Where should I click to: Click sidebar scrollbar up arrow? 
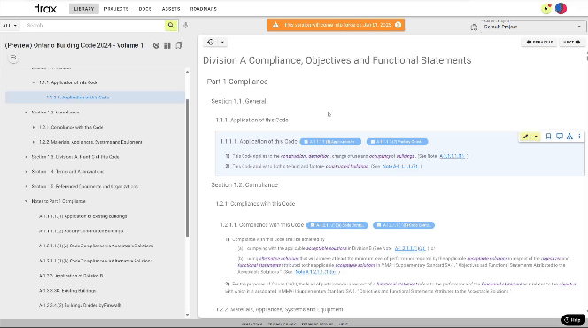(187, 72)
